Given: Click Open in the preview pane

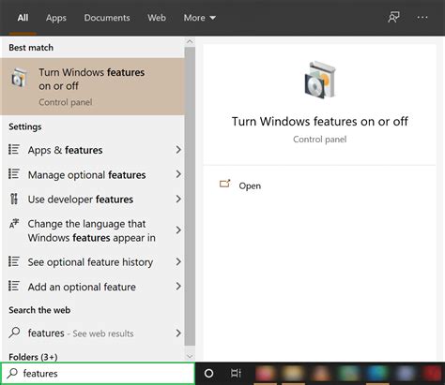Looking at the screenshot, I should pyautogui.click(x=250, y=185).
